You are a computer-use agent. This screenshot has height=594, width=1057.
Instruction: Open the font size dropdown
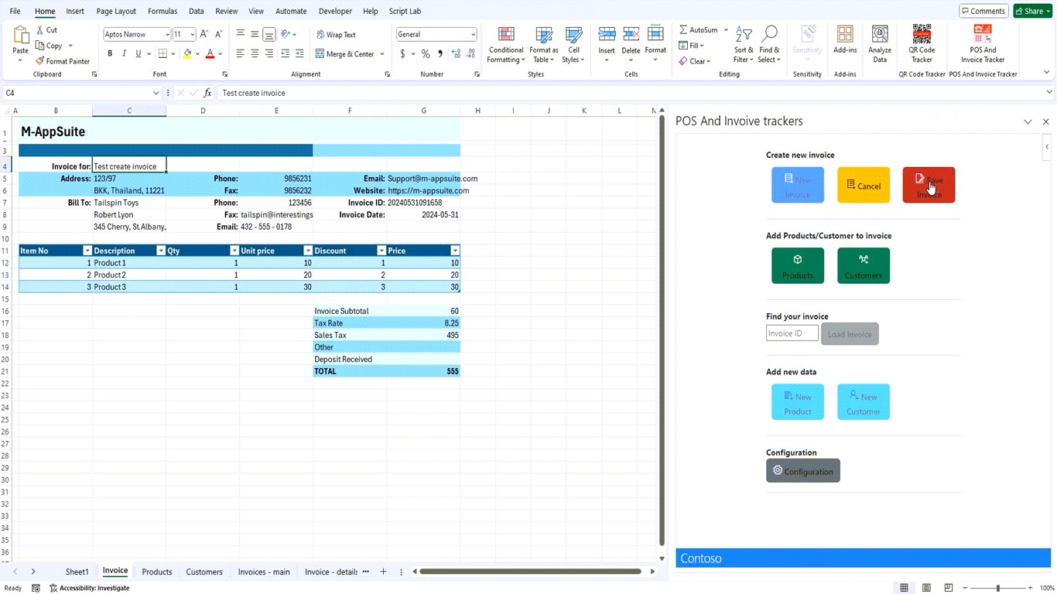(x=192, y=35)
